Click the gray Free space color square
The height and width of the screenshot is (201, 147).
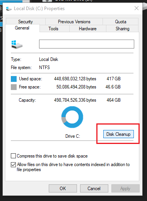point(14,87)
